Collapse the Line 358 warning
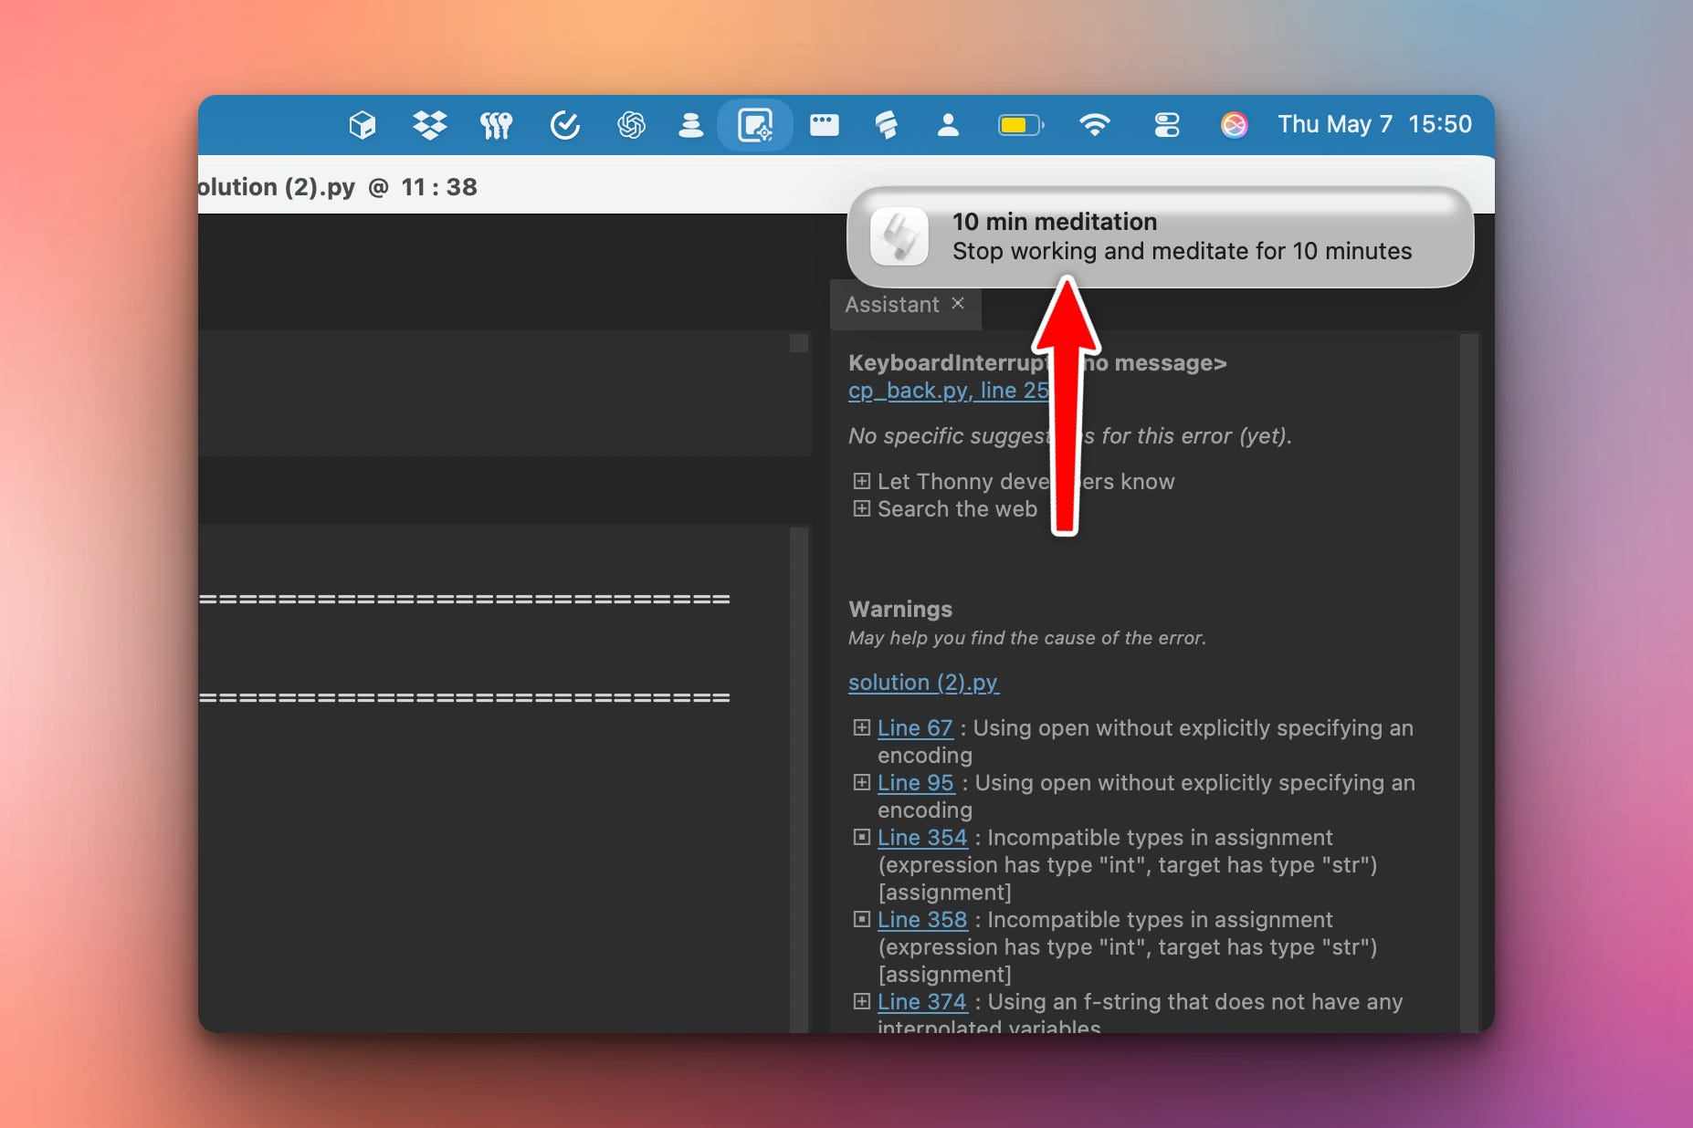Image resolution: width=1693 pixels, height=1128 pixels. click(x=861, y=919)
